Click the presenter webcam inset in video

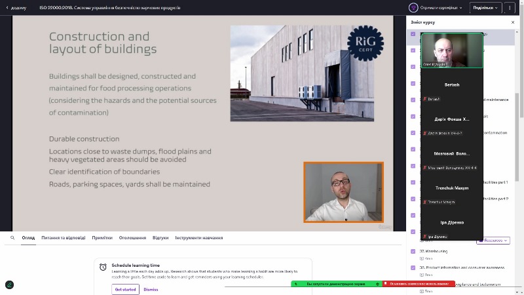tap(343, 192)
